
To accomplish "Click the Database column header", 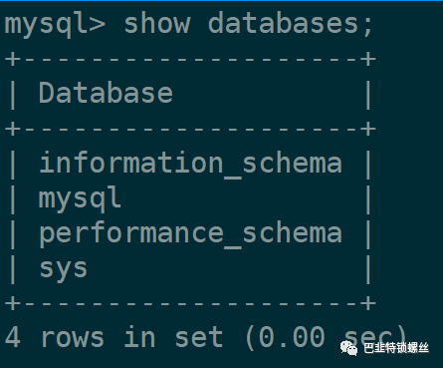I will tap(106, 93).
